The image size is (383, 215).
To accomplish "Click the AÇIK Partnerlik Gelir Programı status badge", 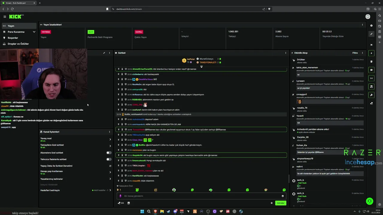I will tap(91, 32).
